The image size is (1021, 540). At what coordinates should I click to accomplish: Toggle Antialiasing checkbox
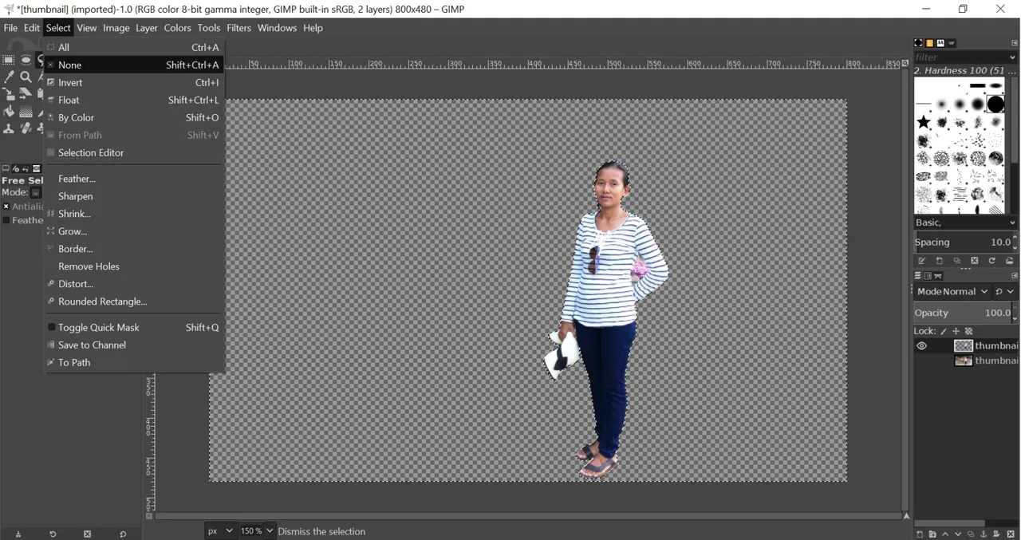(x=6, y=207)
